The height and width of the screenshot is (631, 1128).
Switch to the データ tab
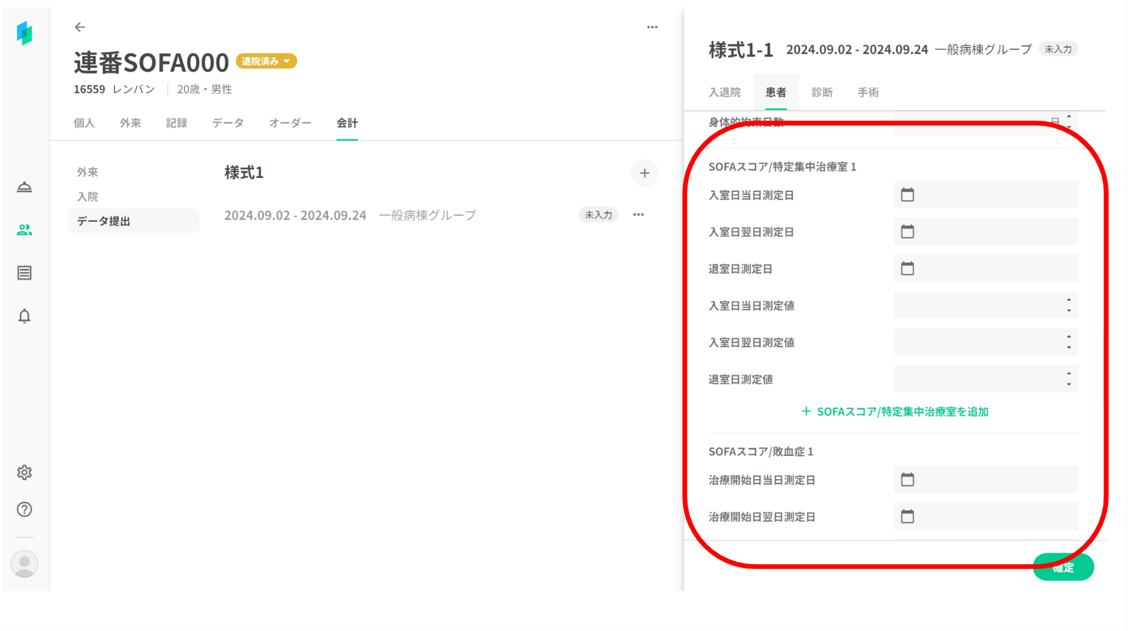pyautogui.click(x=228, y=123)
